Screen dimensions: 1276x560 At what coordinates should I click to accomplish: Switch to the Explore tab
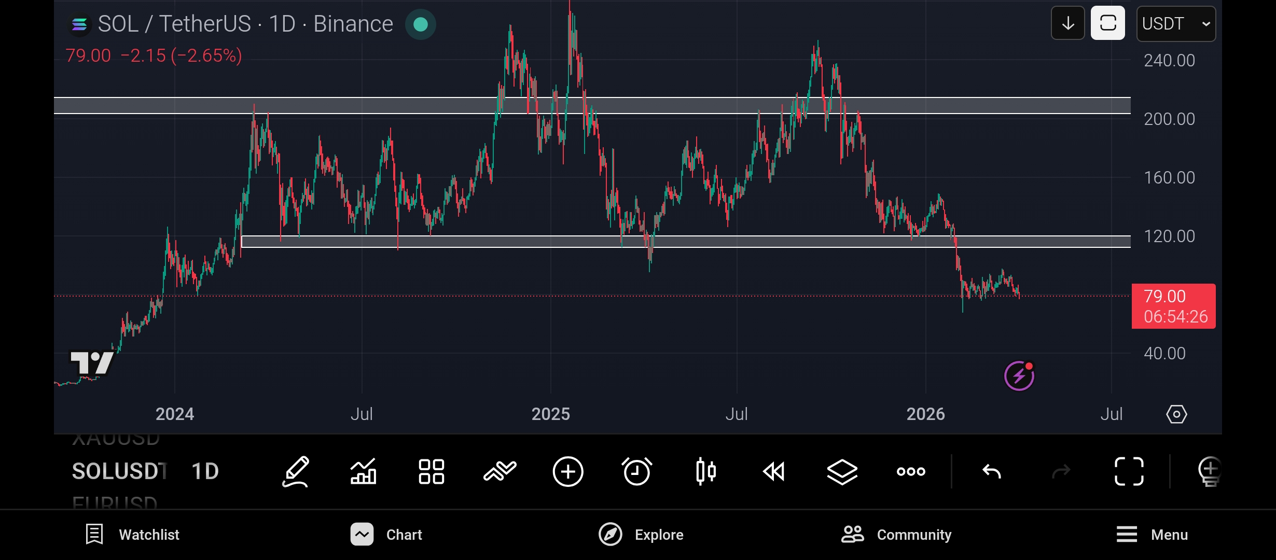pos(641,535)
